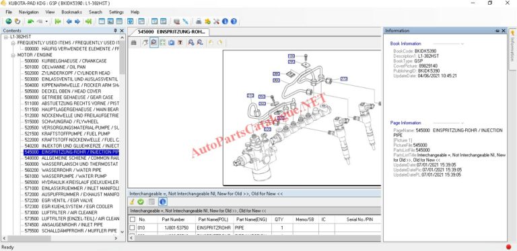Open the Bookmarks menu
The image size is (517, 251).
coord(71,12)
